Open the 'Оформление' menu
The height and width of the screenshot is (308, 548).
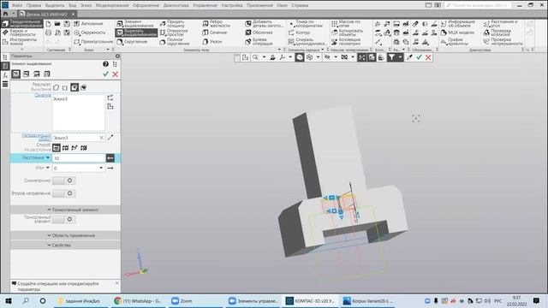[146, 5]
